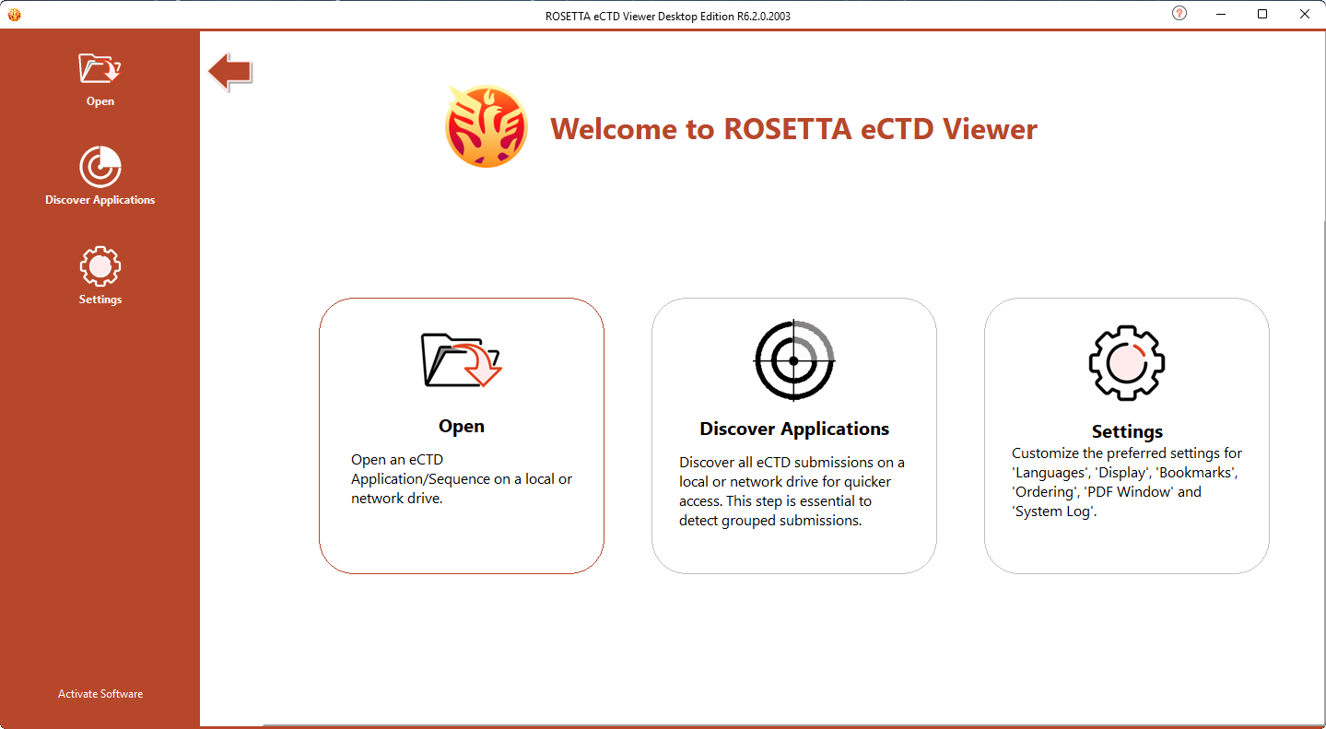Select the Open label in the sidebar
This screenshot has height=729, width=1326.
100,101
